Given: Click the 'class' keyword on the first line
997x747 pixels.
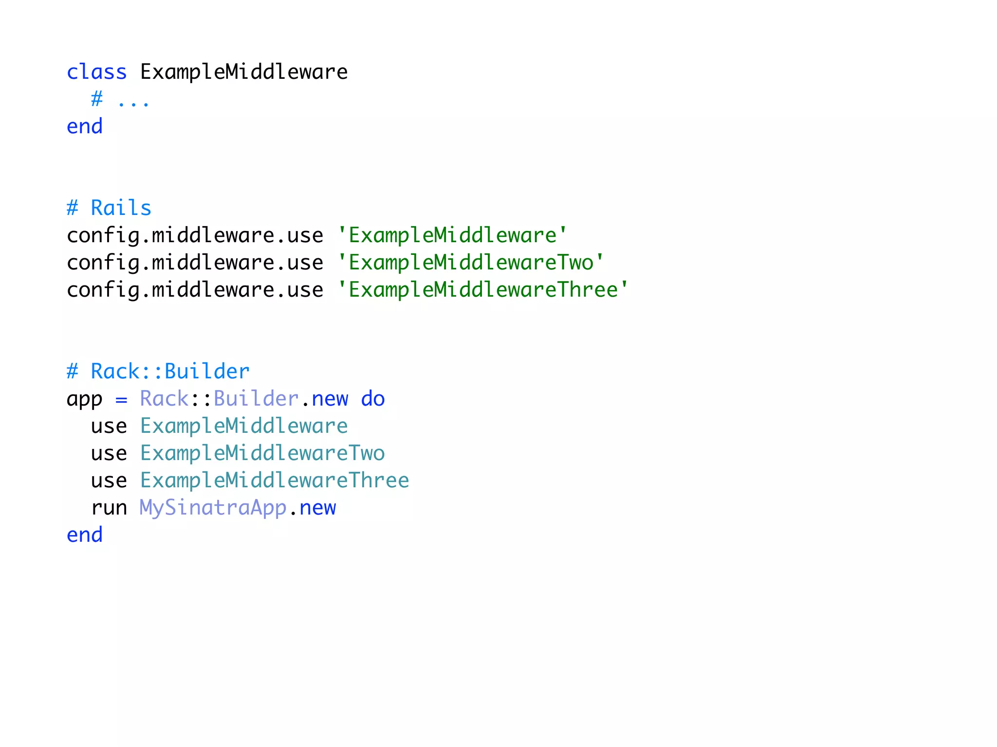Looking at the screenshot, I should (x=96, y=72).
